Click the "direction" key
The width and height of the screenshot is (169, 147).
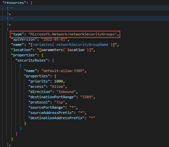40,92
